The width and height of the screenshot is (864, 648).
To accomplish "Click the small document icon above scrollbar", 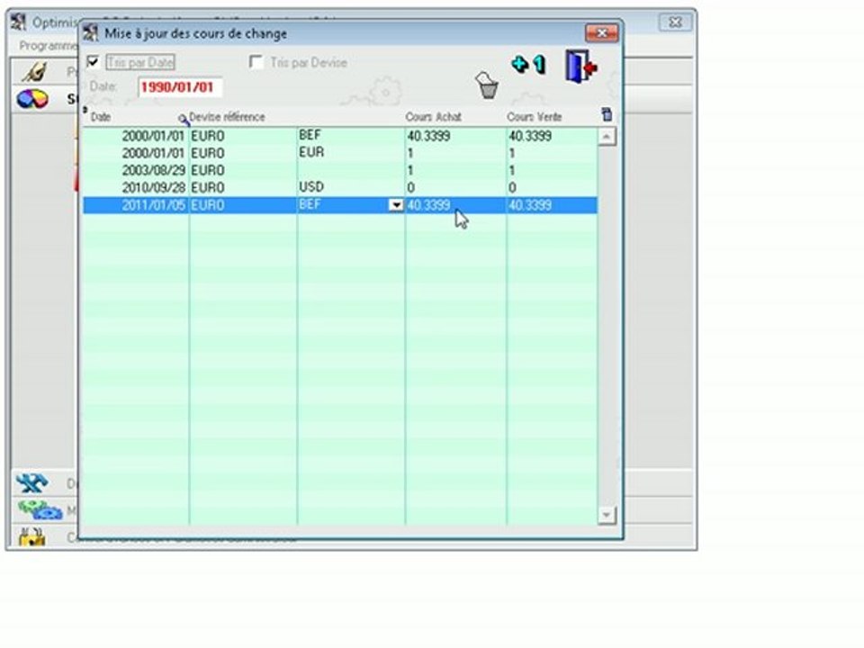I will tap(607, 114).
